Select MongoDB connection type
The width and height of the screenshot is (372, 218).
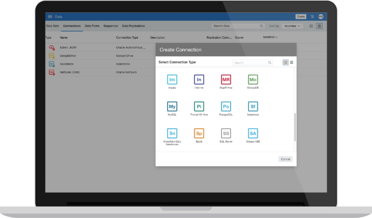[253, 80]
